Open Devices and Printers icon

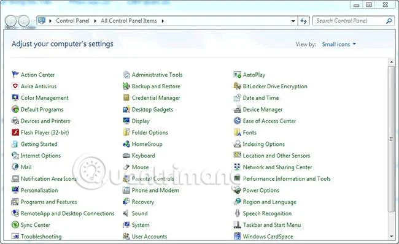[x=15, y=121]
